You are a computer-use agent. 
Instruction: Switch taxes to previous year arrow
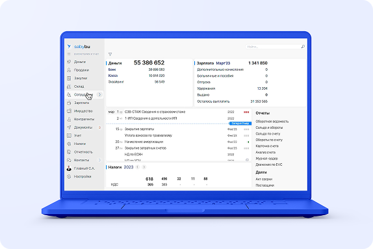(138, 167)
